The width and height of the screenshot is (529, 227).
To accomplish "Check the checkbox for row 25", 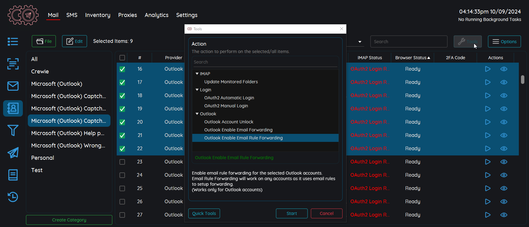I will (x=122, y=188).
